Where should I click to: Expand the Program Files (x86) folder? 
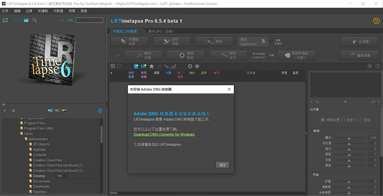tap(19, 128)
